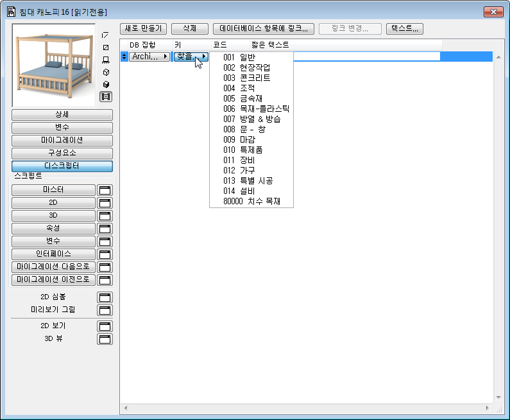Click the 새로 만들기 button
Image resolution: width=510 pixels, height=420 pixels.
(143, 29)
